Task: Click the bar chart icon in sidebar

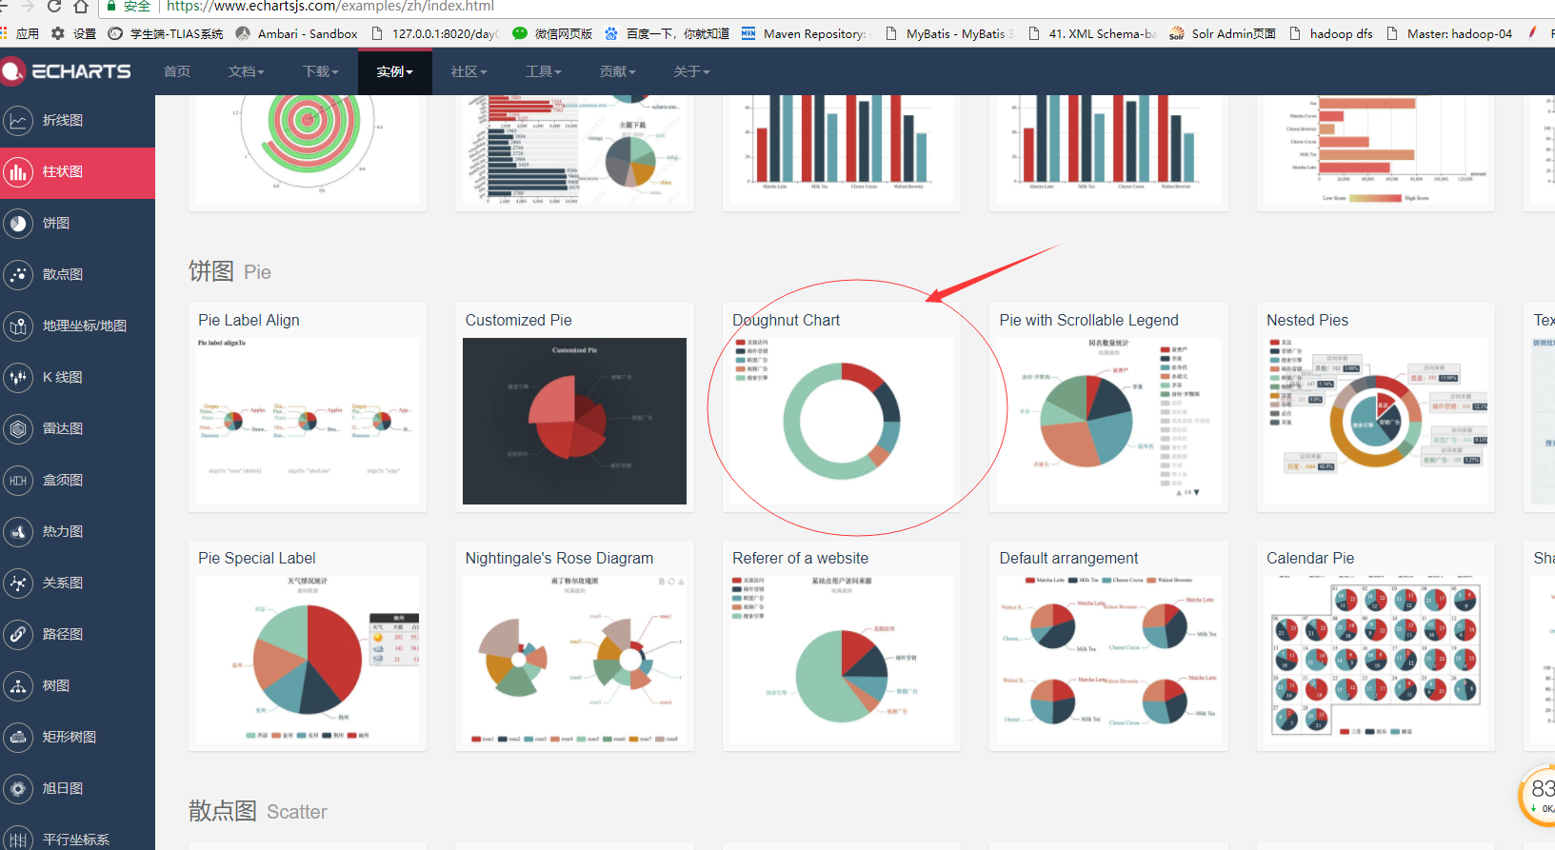Action: click(x=18, y=172)
